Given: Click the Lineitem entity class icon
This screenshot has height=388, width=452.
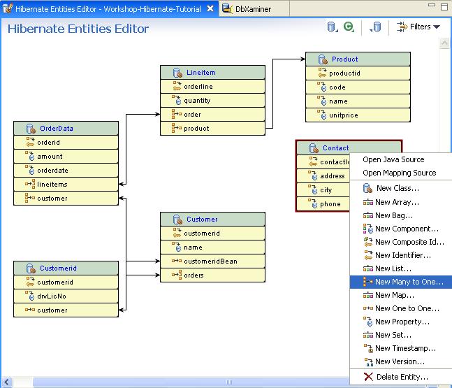Looking at the screenshot, I should (177, 73).
